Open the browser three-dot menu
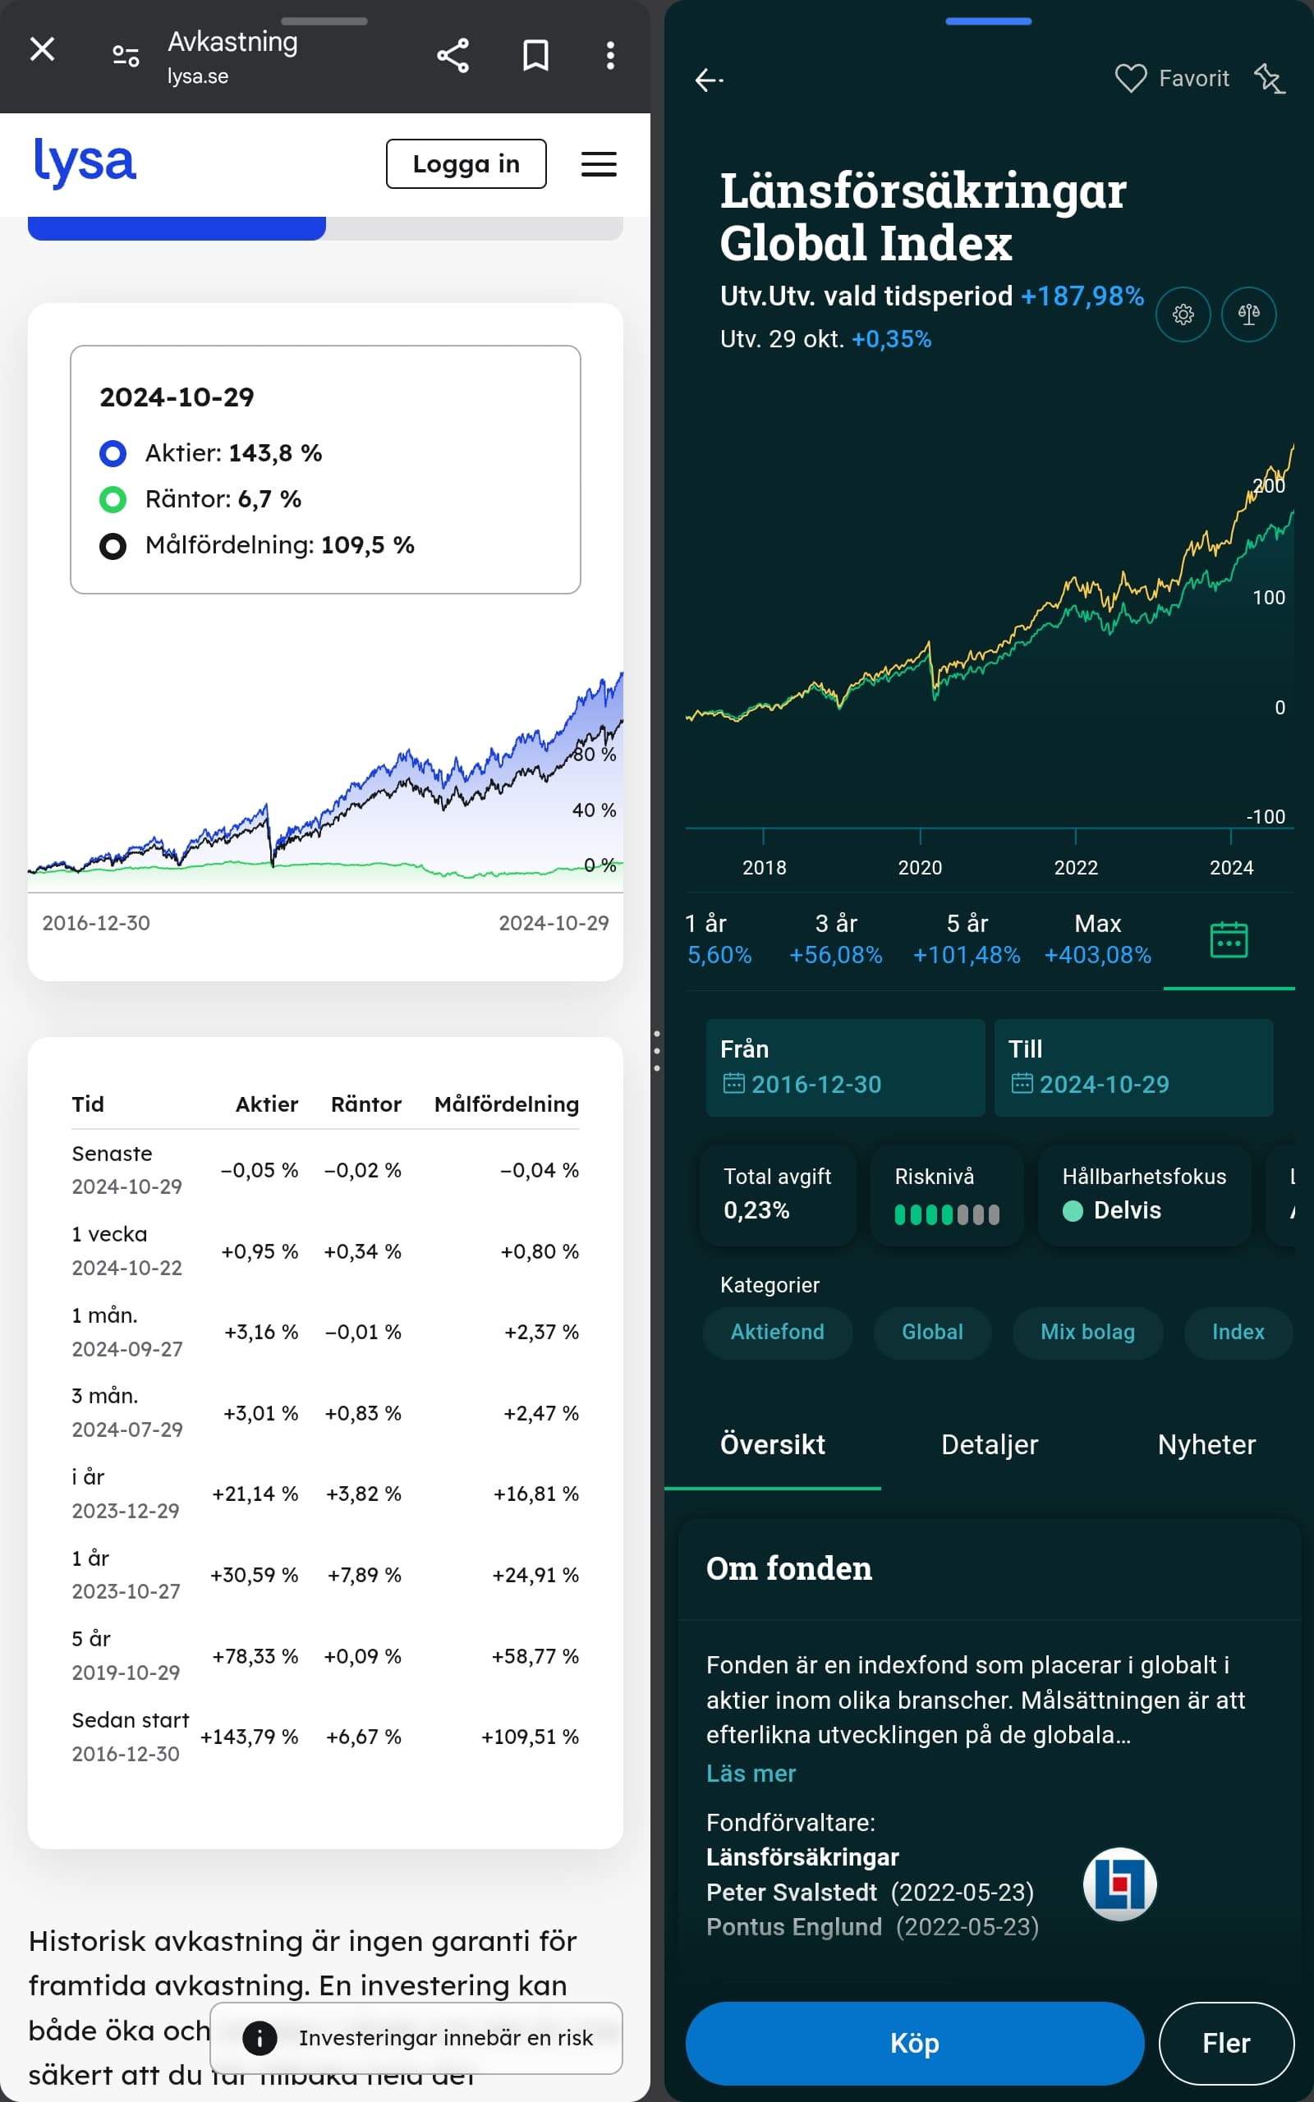This screenshot has width=1314, height=2102. (610, 56)
